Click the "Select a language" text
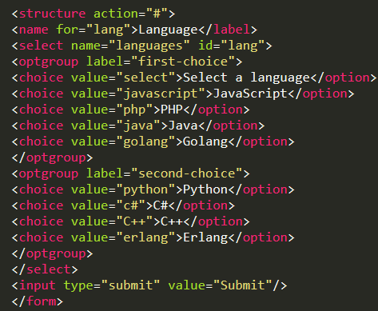This screenshot has height=311, width=378. [246, 78]
